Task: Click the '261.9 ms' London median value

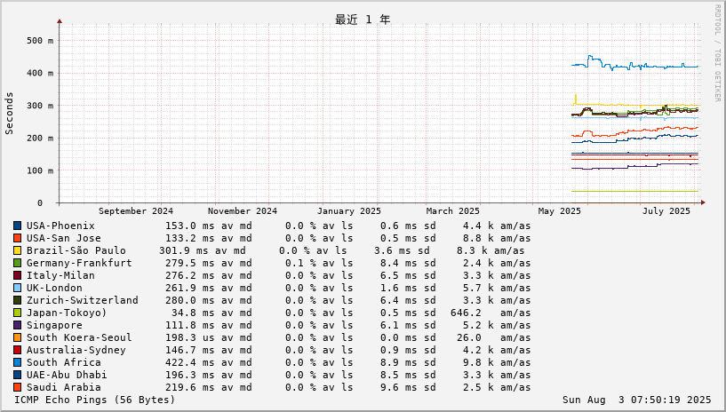Action: [x=190, y=288]
